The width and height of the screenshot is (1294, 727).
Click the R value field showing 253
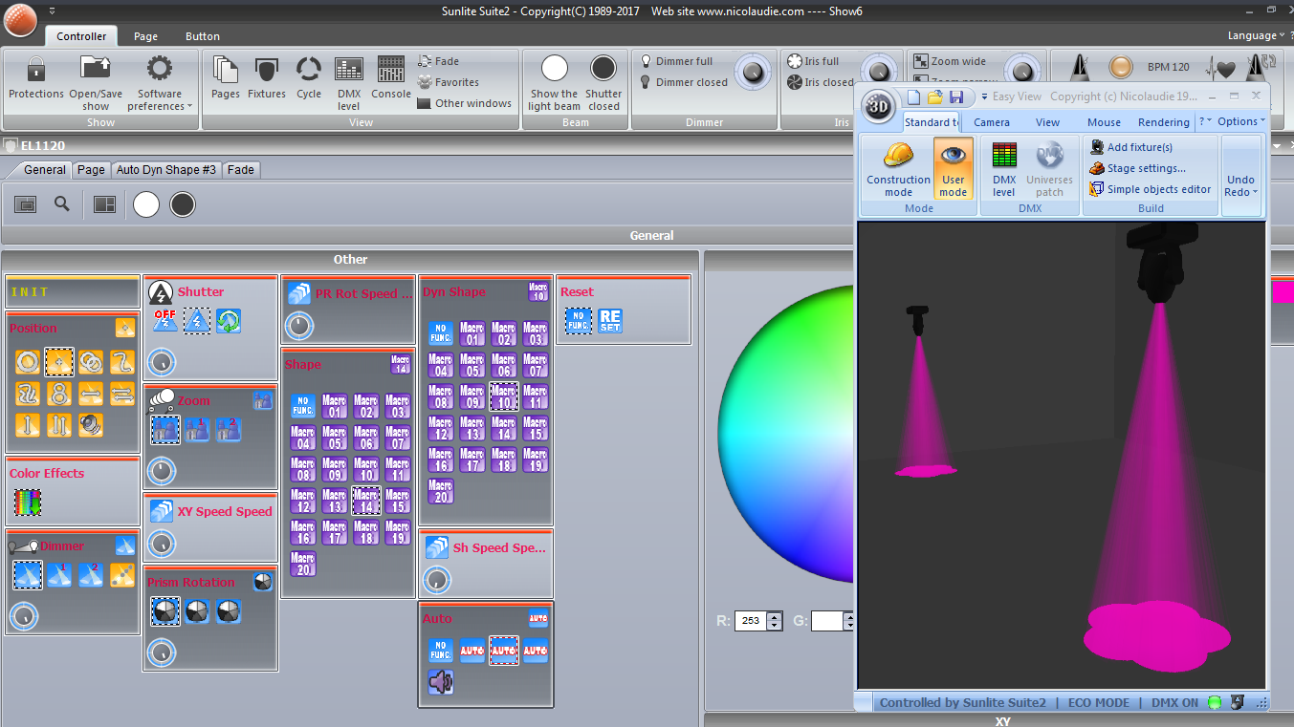[752, 621]
